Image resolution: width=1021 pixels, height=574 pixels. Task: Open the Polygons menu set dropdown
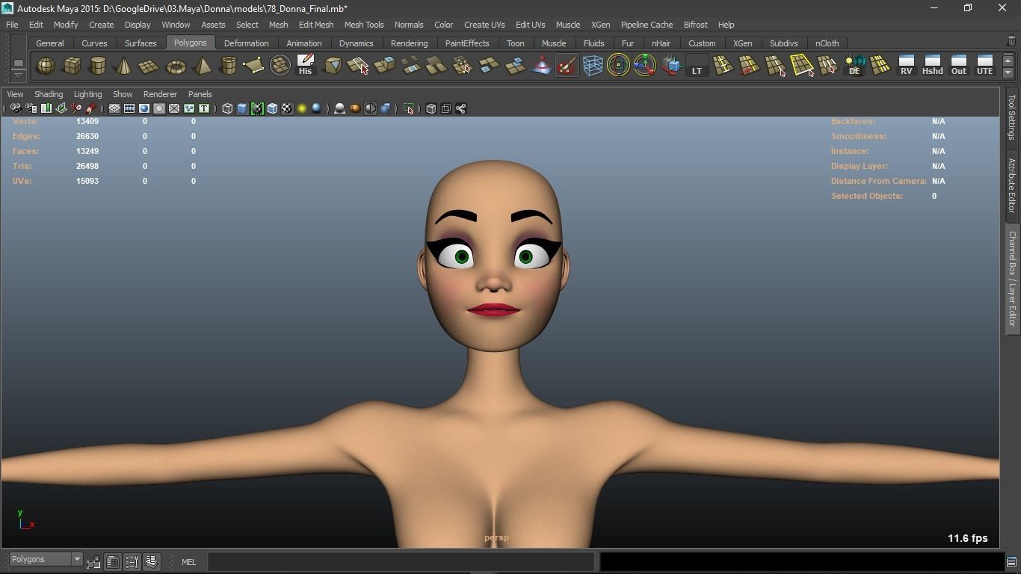[x=45, y=559]
